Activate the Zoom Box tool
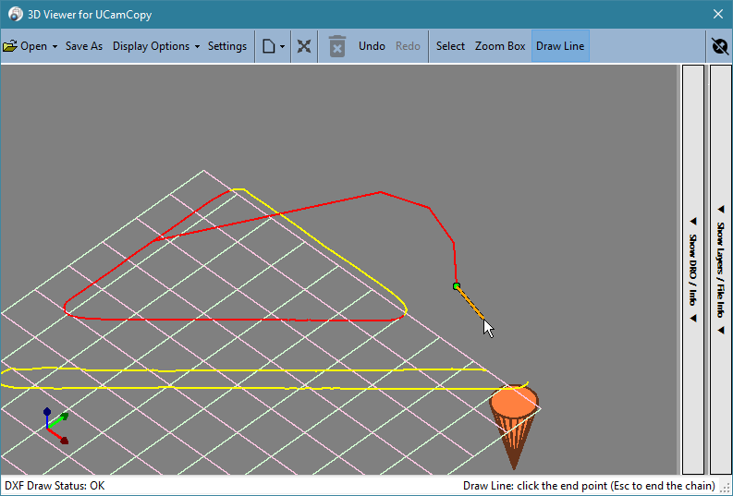The height and width of the screenshot is (496, 733). pos(500,46)
